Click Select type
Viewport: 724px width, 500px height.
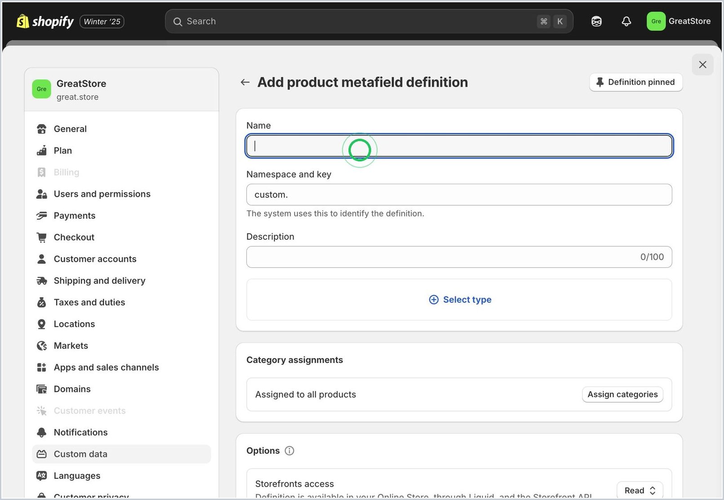460,300
